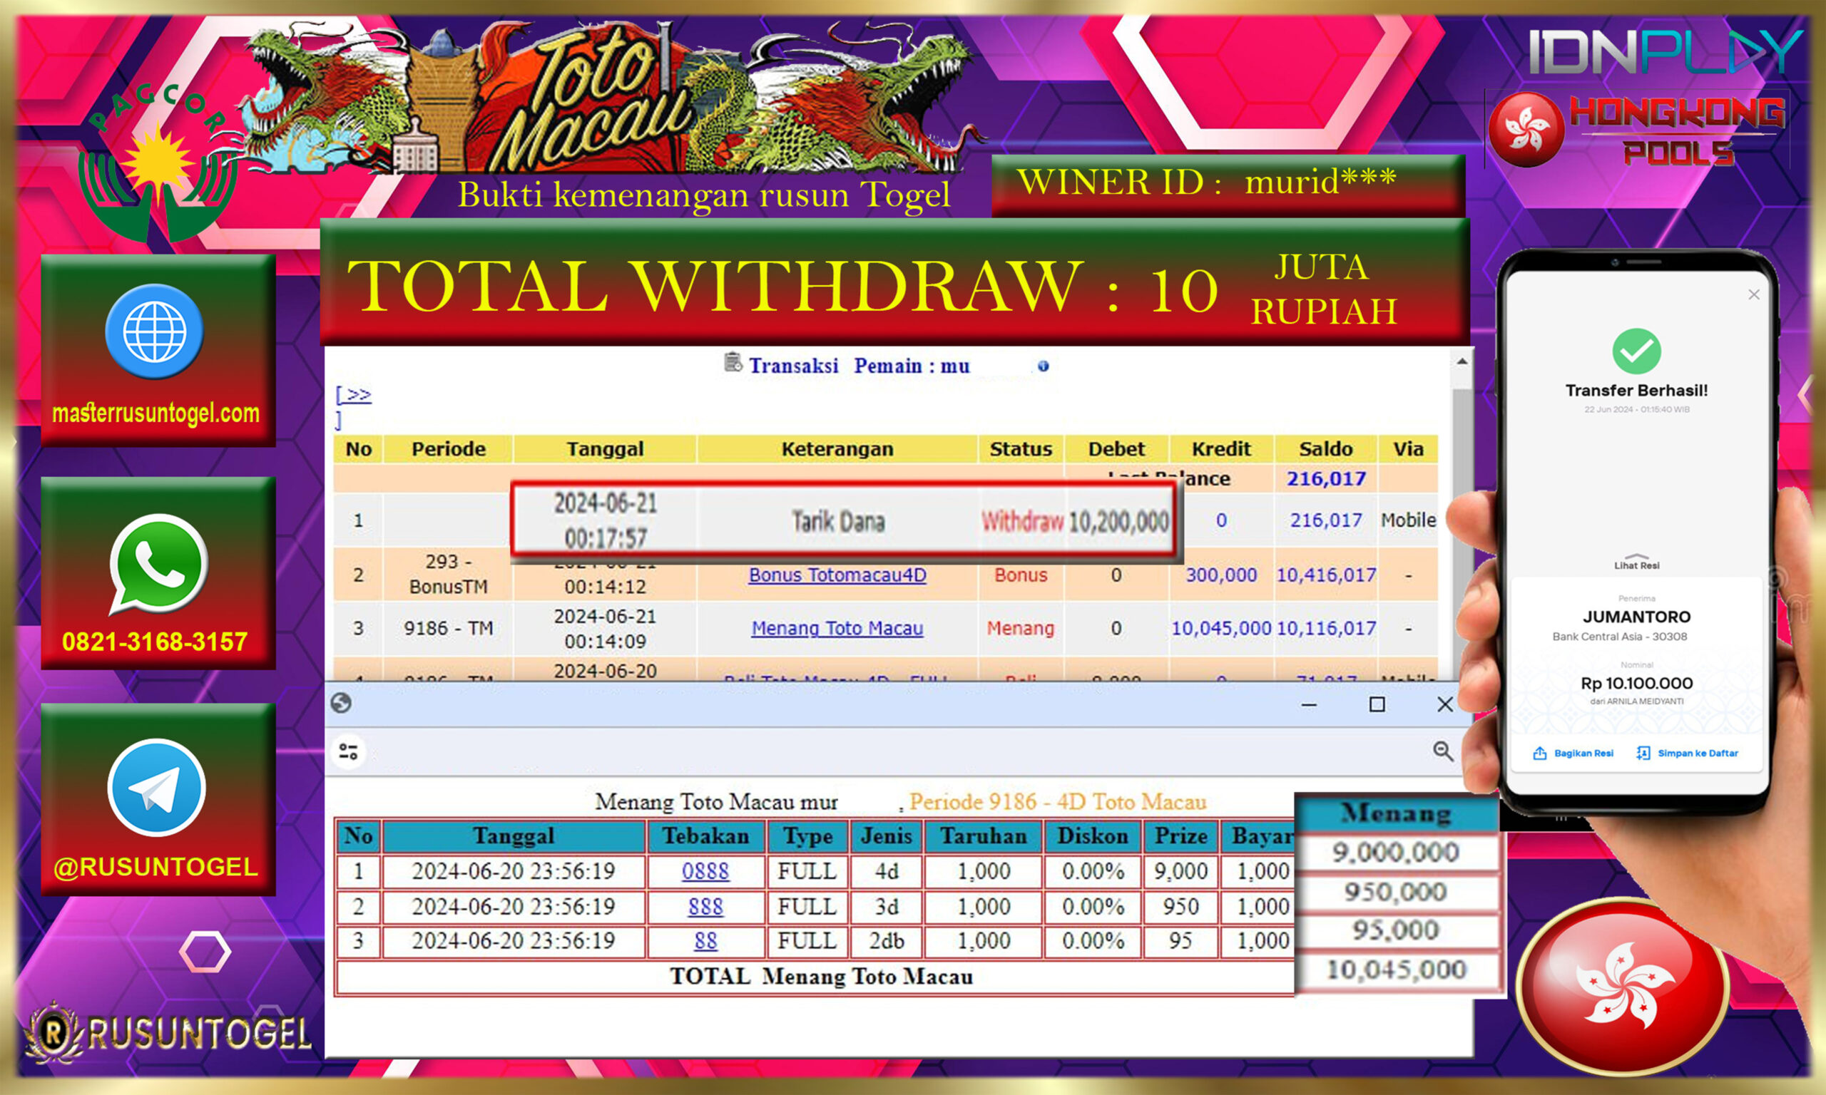Screen dimensions: 1826x1095
Task: Follow the Menang Toto Macau link
Action: (837, 629)
